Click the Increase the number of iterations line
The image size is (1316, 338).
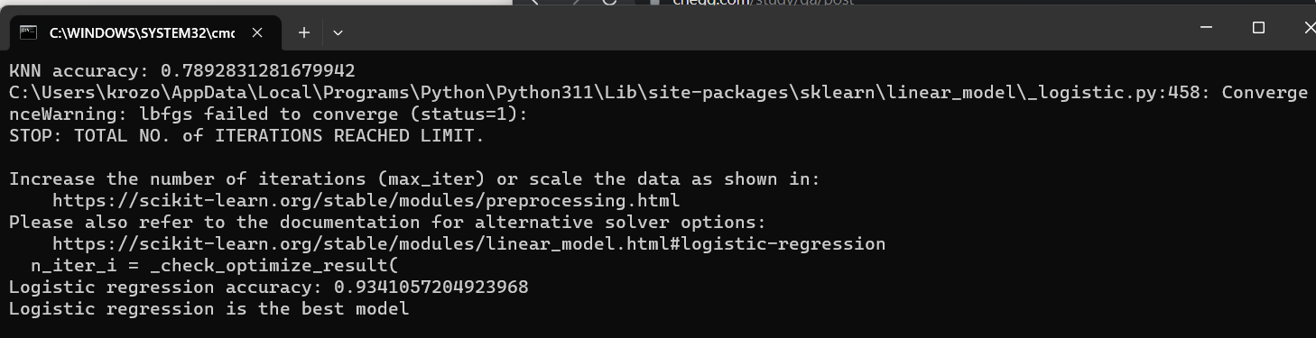click(413, 178)
